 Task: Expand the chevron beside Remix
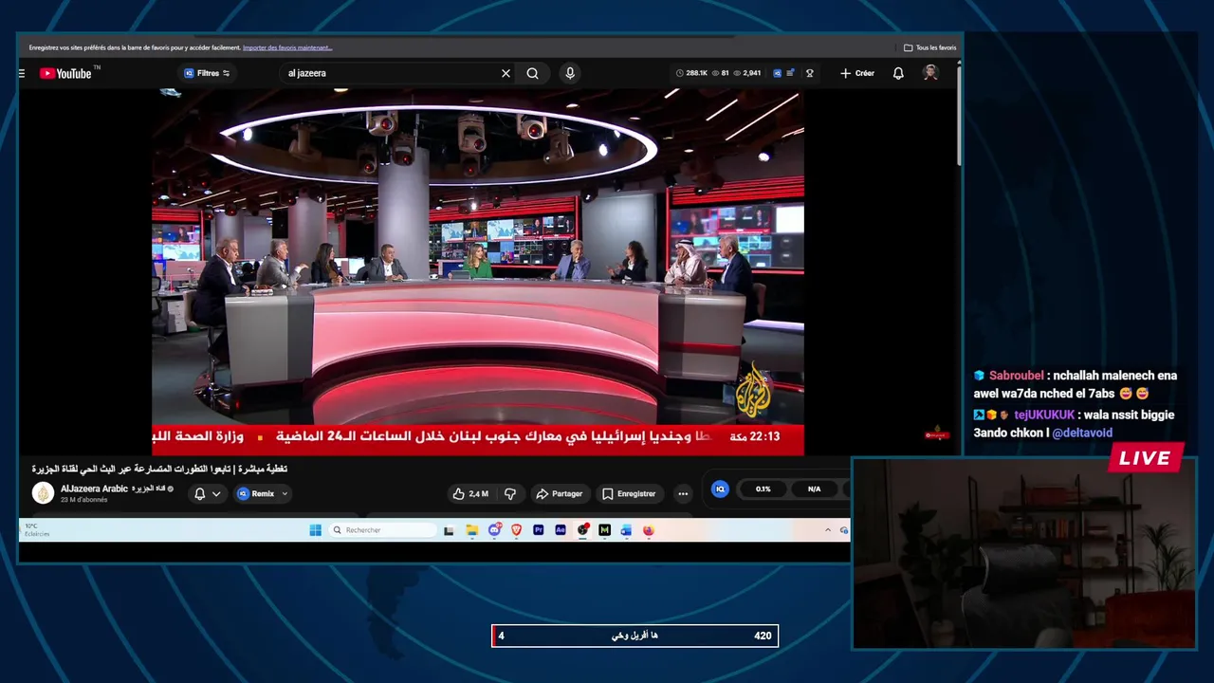285,493
